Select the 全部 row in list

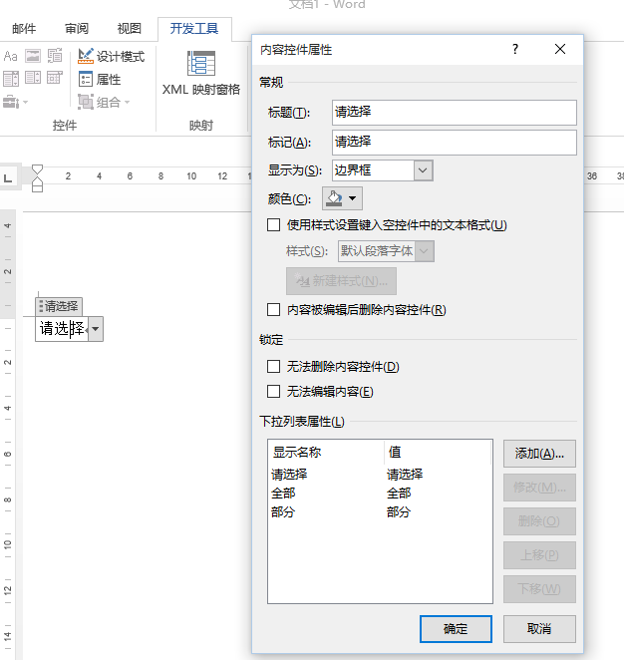[x=380, y=493]
